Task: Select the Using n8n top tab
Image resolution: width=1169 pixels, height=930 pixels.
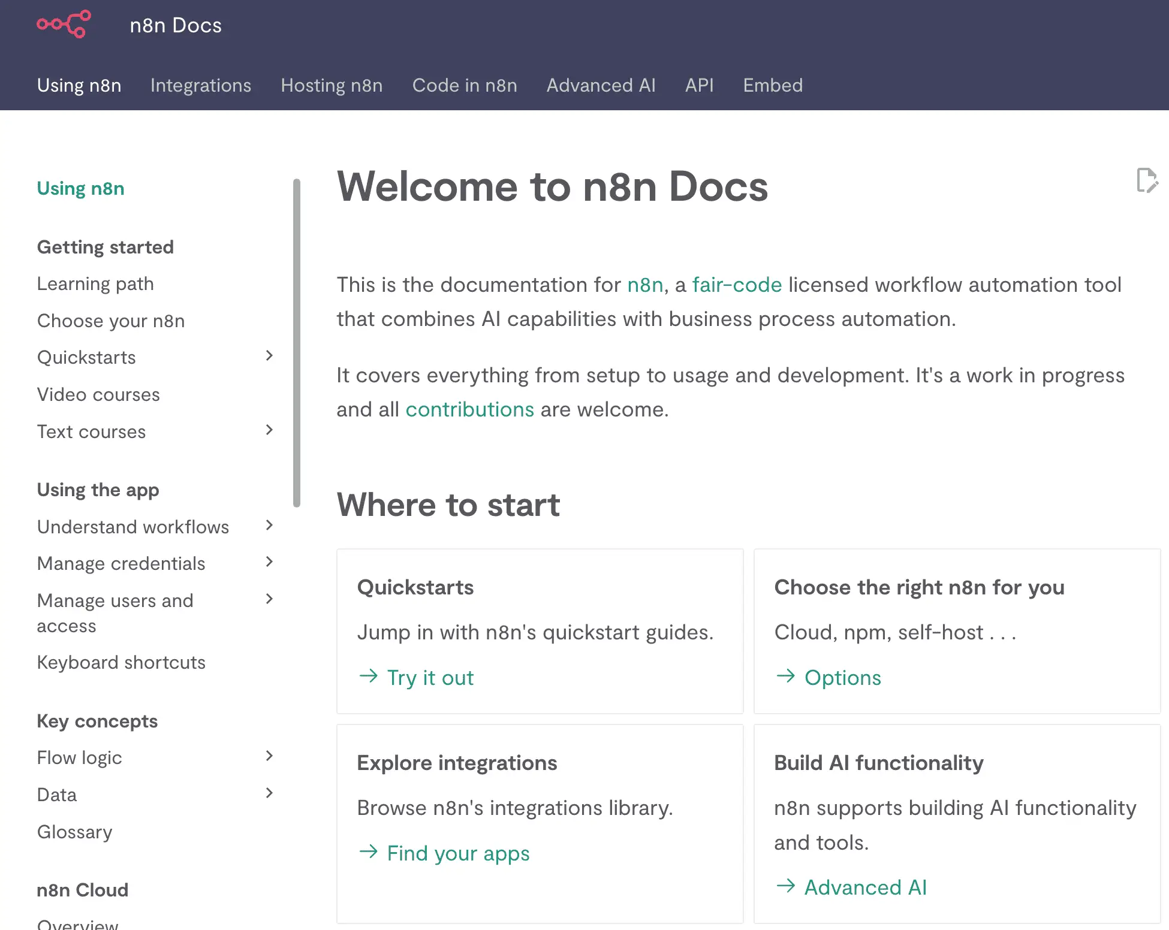Action: 79,85
